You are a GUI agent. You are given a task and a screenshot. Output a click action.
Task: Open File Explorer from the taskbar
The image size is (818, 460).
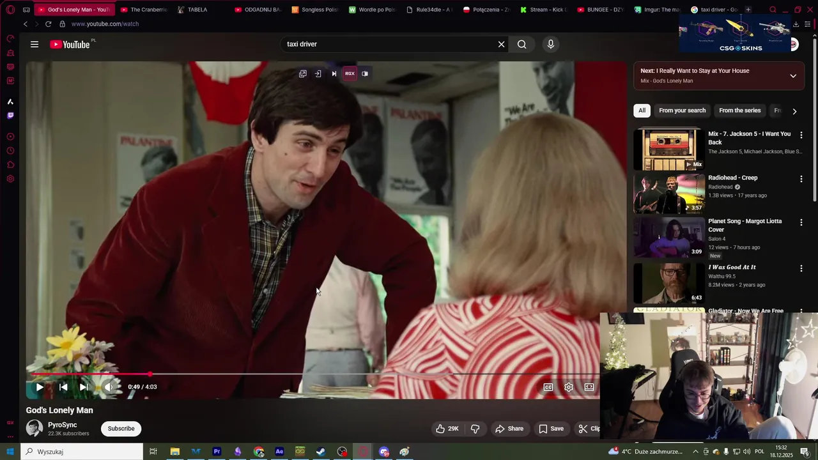coord(174,452)
